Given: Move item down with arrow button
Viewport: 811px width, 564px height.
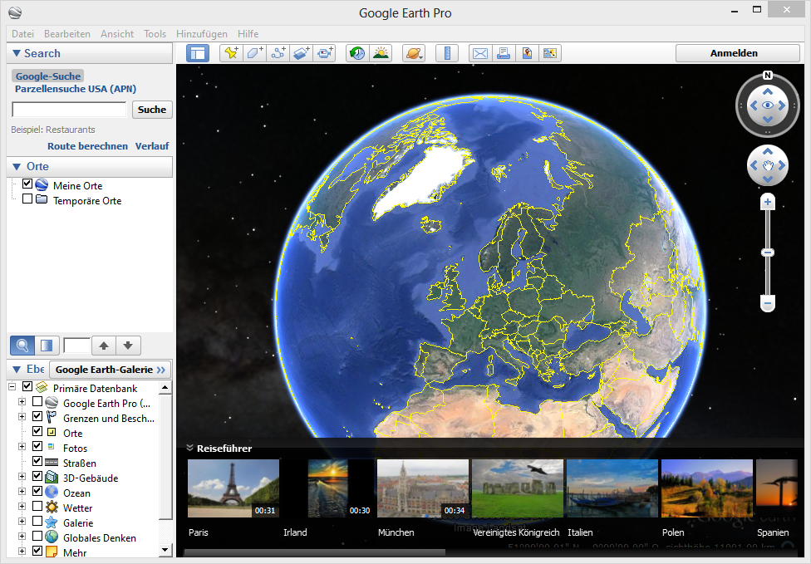Looking at the screenshot, I should 128,346.
